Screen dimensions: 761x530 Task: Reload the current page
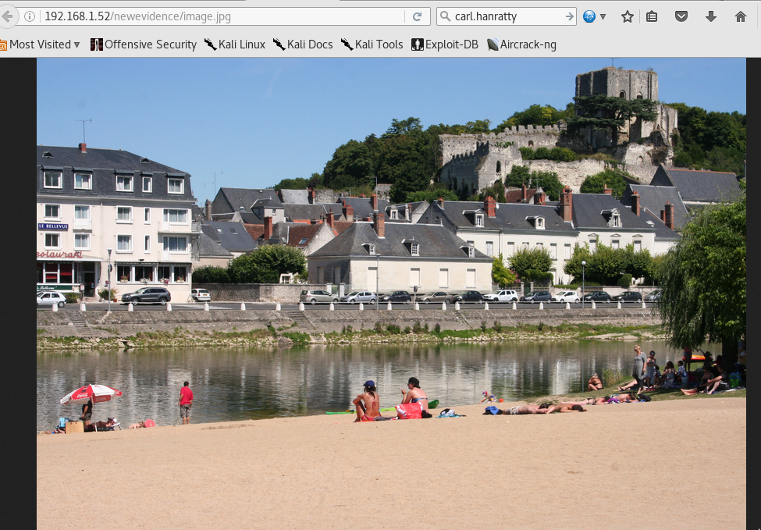point(417,16)
